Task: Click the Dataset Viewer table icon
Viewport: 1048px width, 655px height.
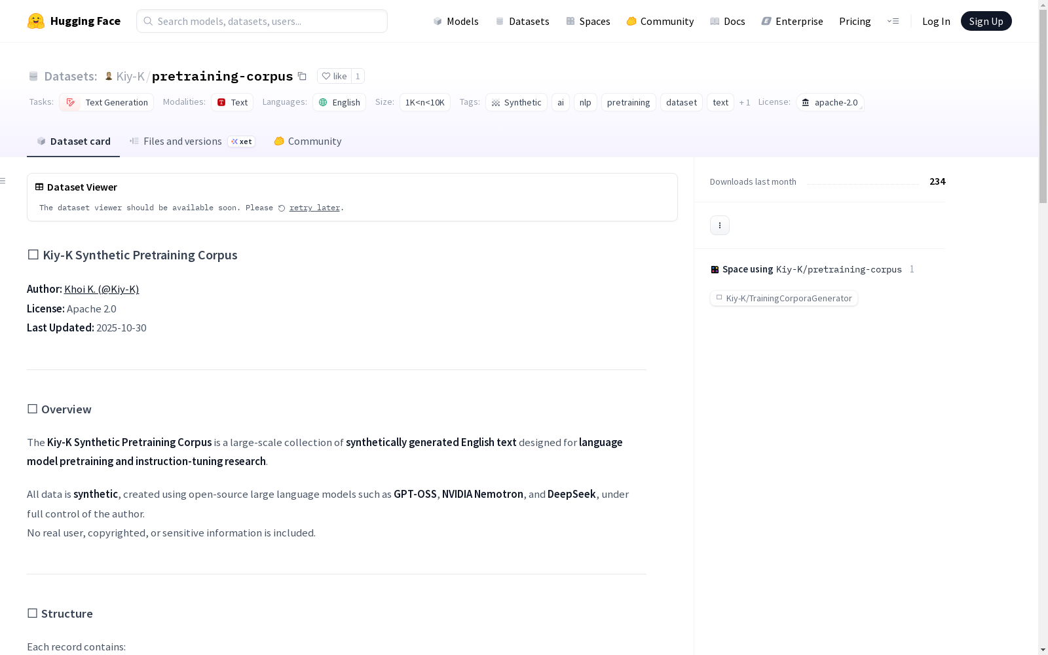Action: (x=39, y=187)
